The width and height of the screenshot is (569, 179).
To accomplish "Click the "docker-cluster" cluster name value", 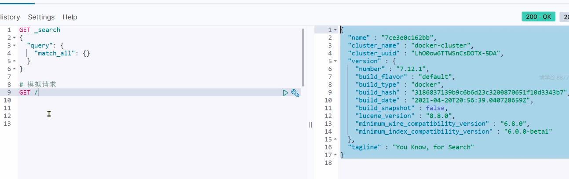I will click(x=441, y=45).
